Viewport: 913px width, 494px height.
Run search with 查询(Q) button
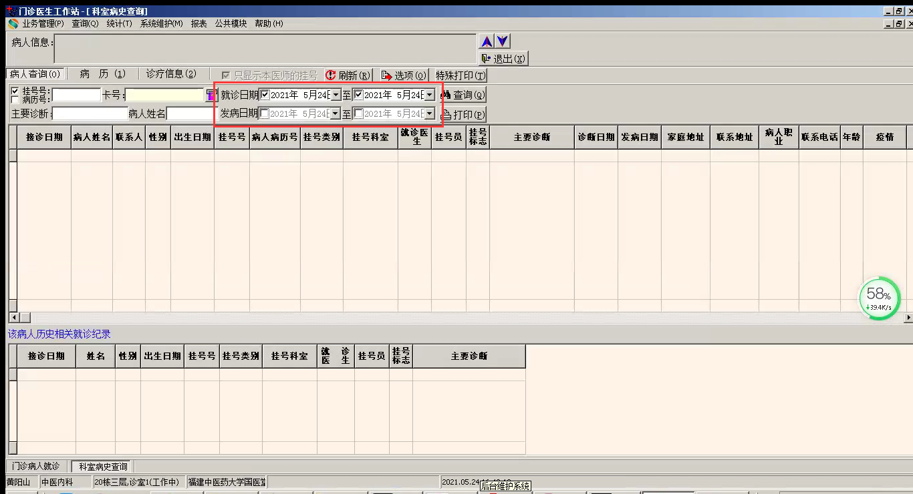point(463,95)
